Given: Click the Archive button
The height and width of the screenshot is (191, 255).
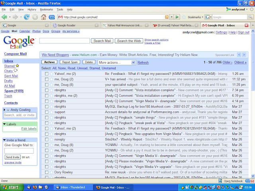Looking at the screenshot, I should (49, 62).
